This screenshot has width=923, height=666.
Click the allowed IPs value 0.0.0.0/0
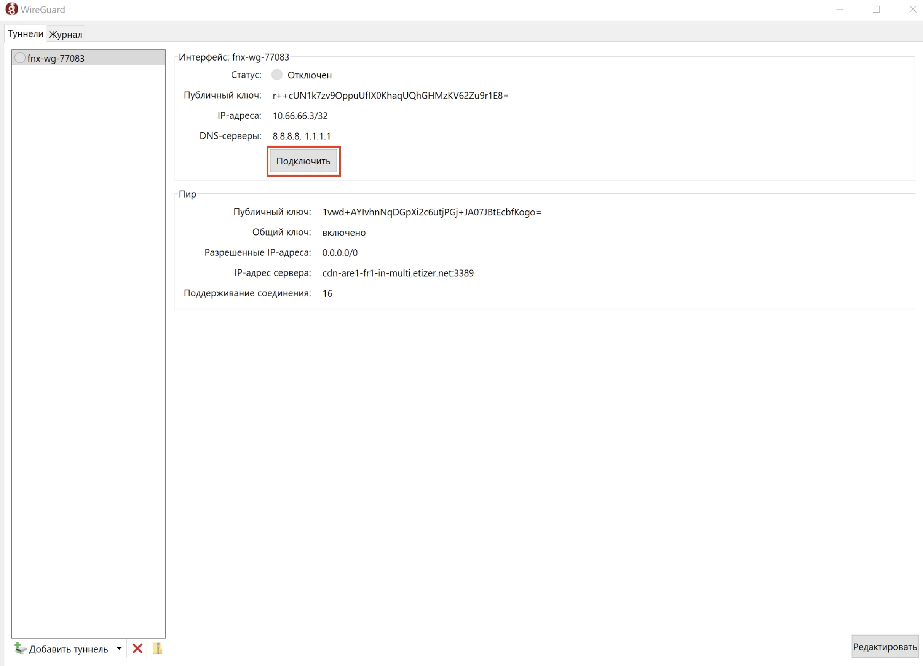(340, 253)
